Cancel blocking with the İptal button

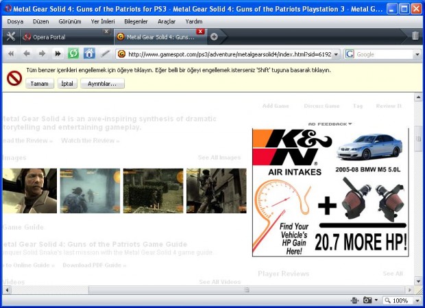[67, 84]
